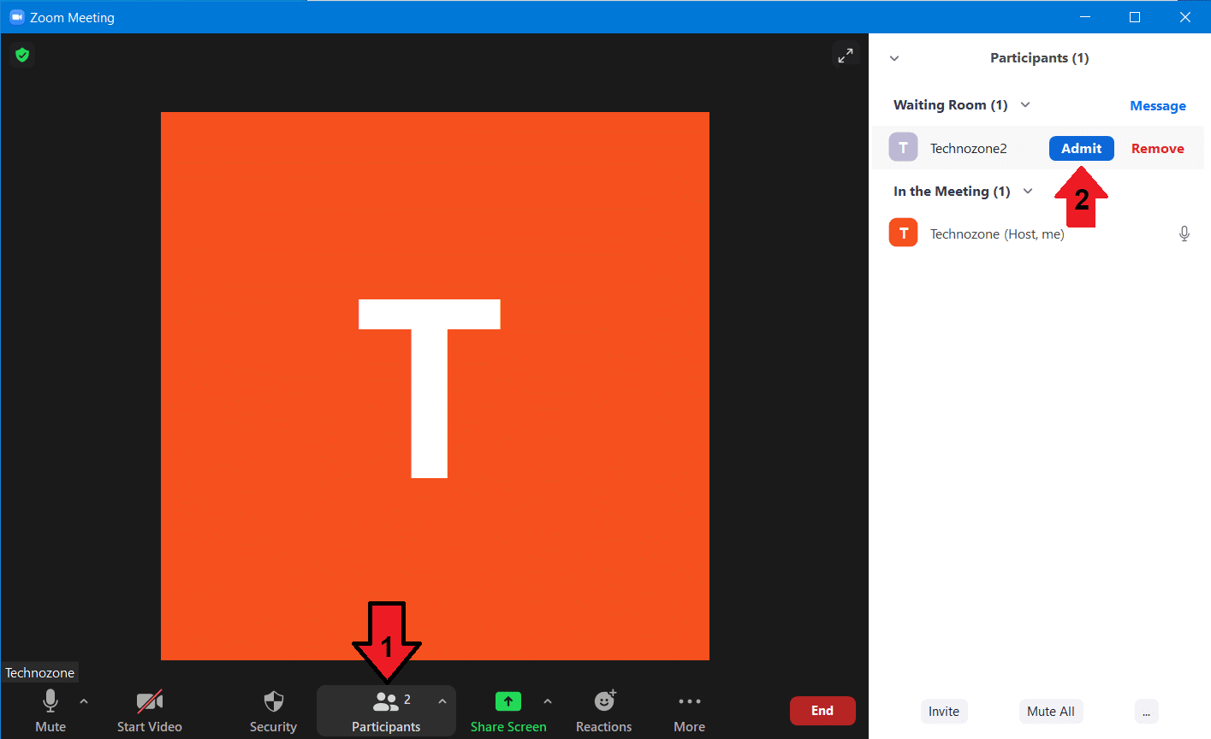
Task: Collapse the In the Meeting section chevron
Action: (x=1028, y=191)
